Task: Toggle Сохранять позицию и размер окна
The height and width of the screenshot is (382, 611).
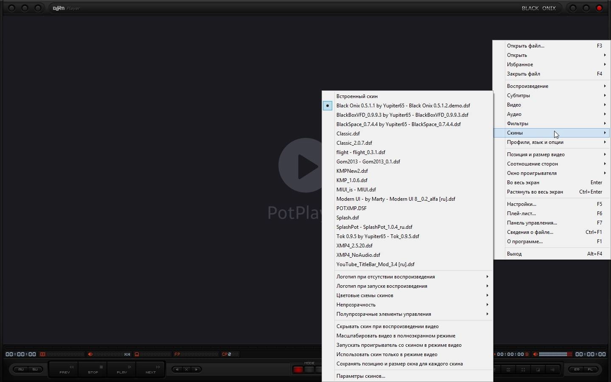Action: tap(407, 364)
